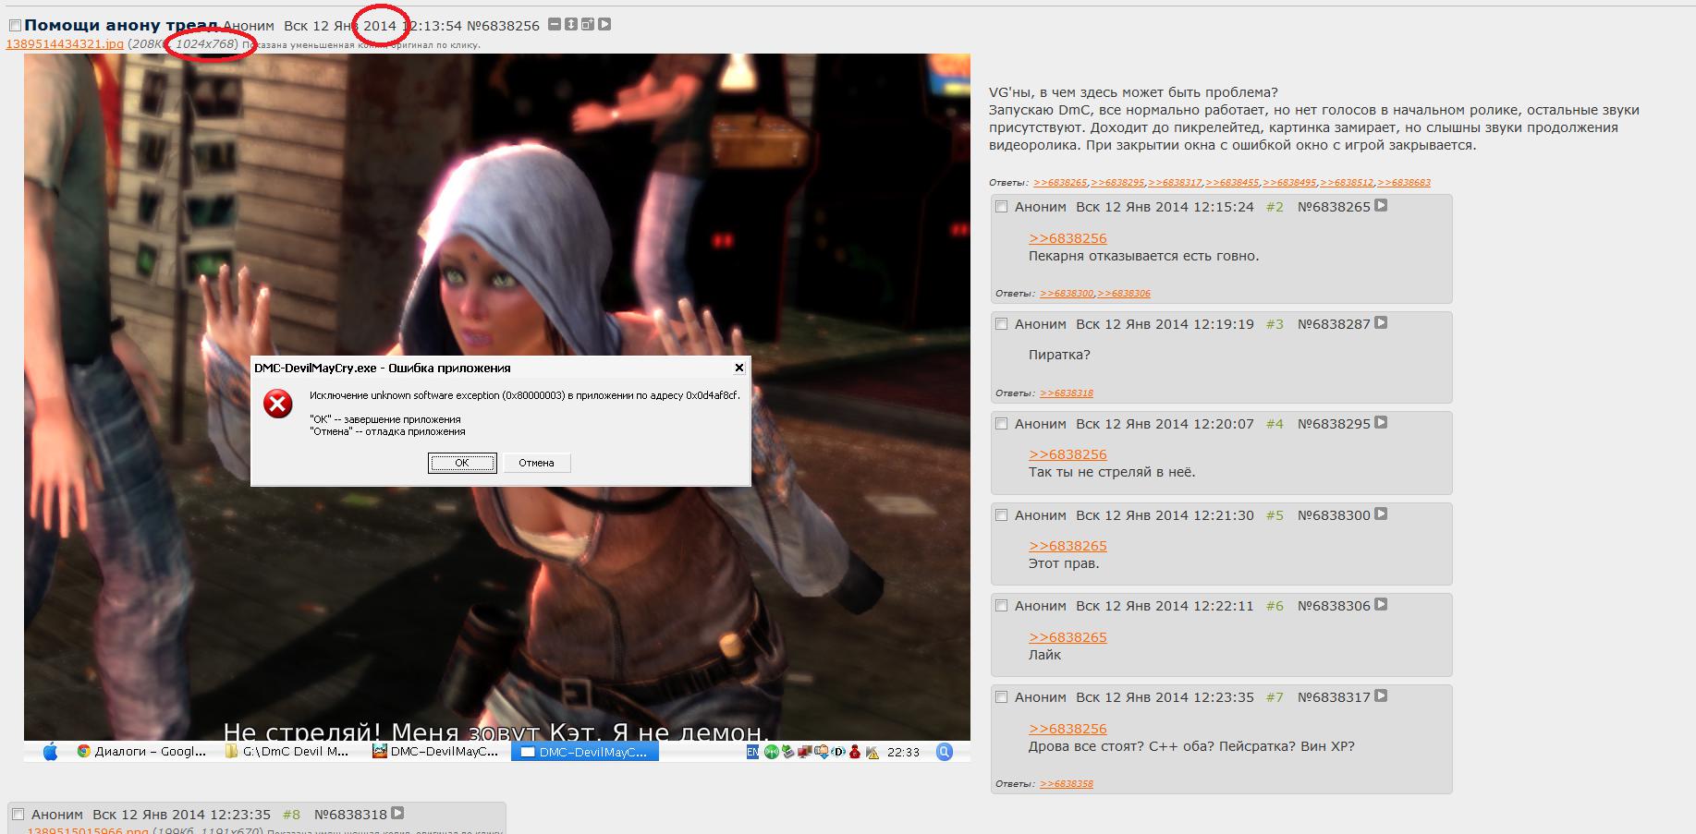The width and height of the screenshot is (1696, 834).
Task: Click the arrow icon beside №6838287
Action: [1381, 323]
